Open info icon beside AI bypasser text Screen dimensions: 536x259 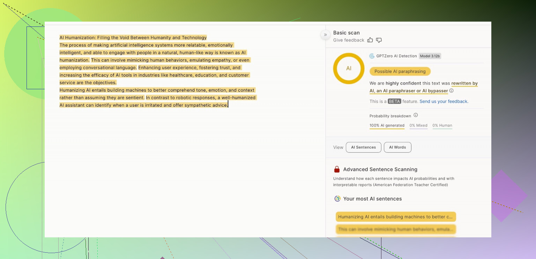[452, 91]
